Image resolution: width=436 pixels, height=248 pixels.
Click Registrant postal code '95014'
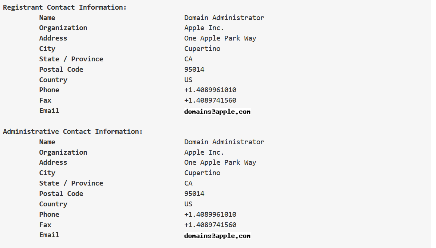coord(194,70)
